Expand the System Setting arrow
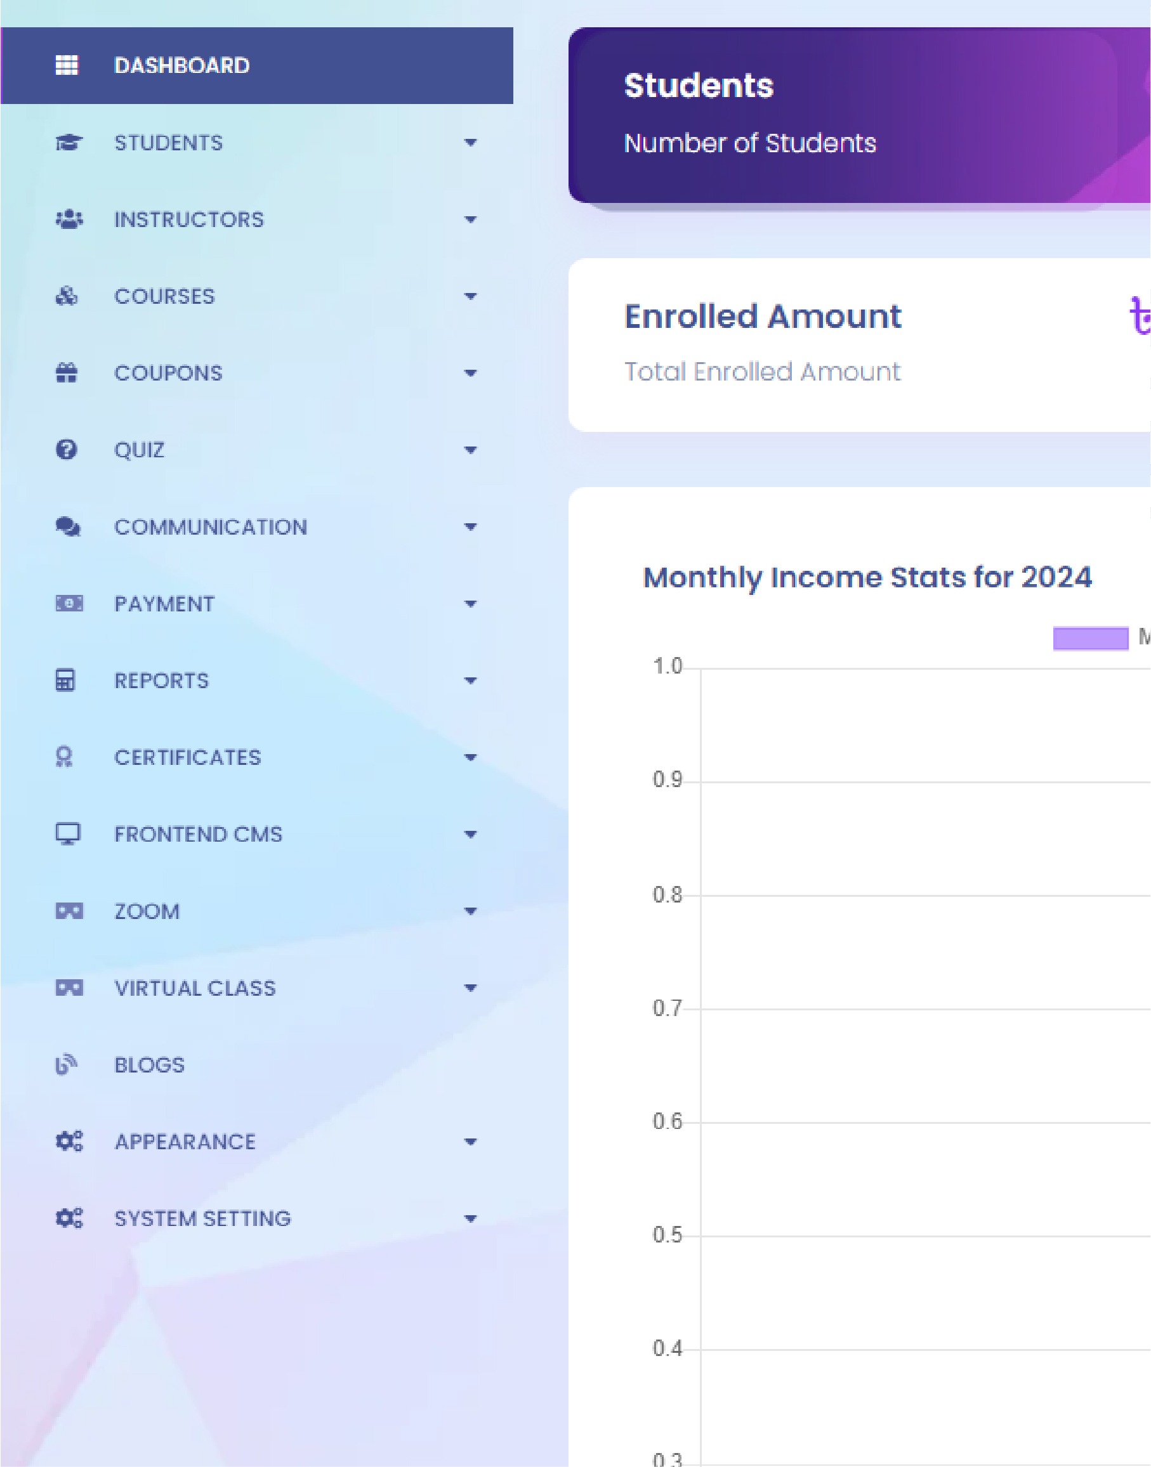Screen dimensions: 1151x1467 [x=470, y=1218]
